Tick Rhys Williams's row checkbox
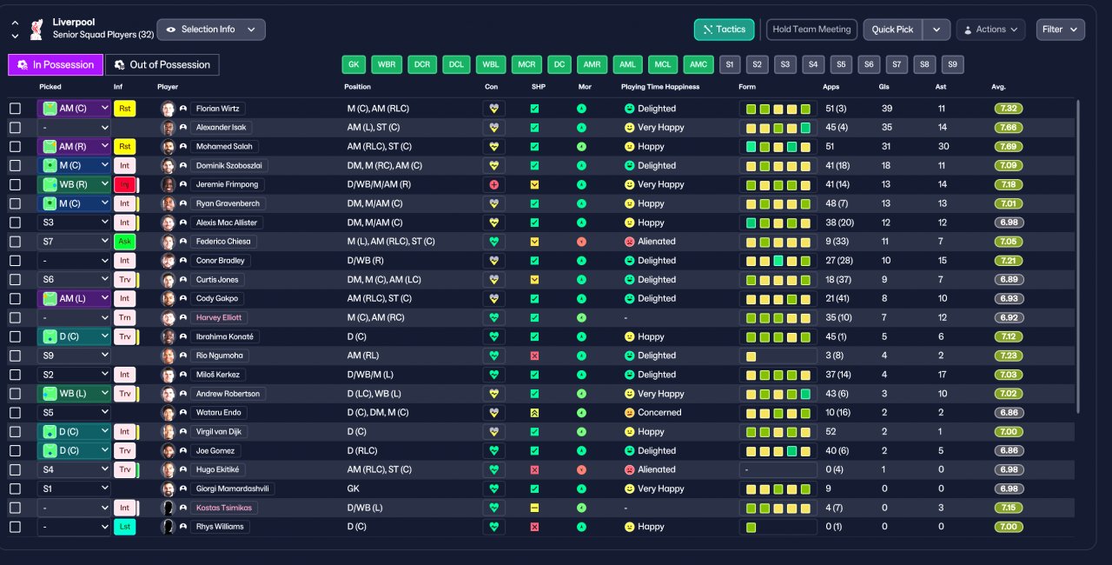This screenshot has width=1112, height=565. point(15,527)
